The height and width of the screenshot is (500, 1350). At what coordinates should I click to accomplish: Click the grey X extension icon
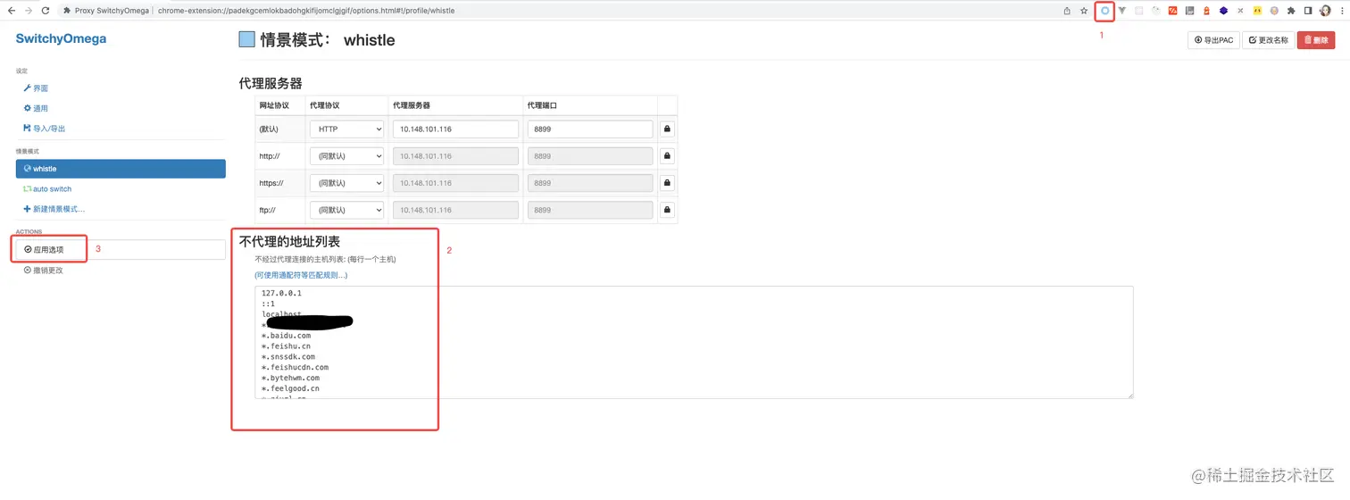point(1240,11)
